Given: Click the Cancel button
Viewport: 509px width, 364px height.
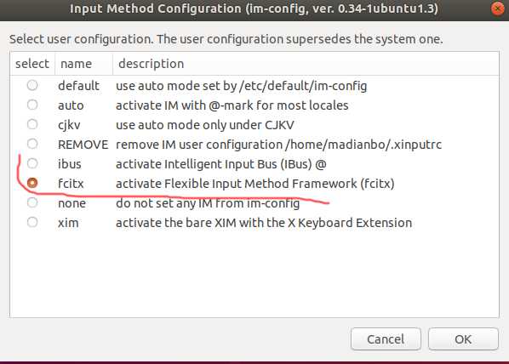Looking at the screenshot, I should [386, 339].
